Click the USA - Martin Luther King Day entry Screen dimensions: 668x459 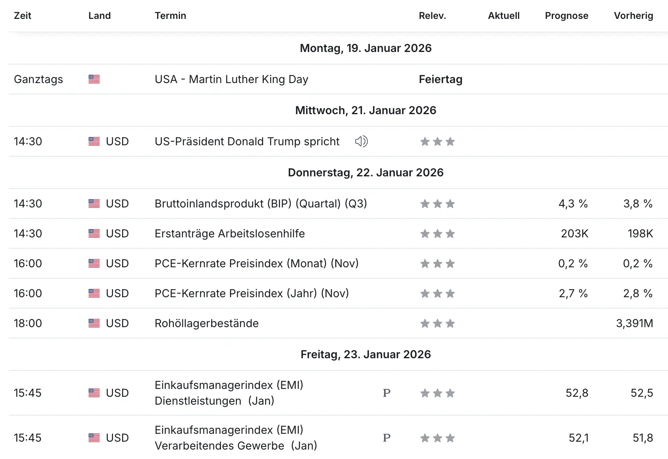point(231,79)
